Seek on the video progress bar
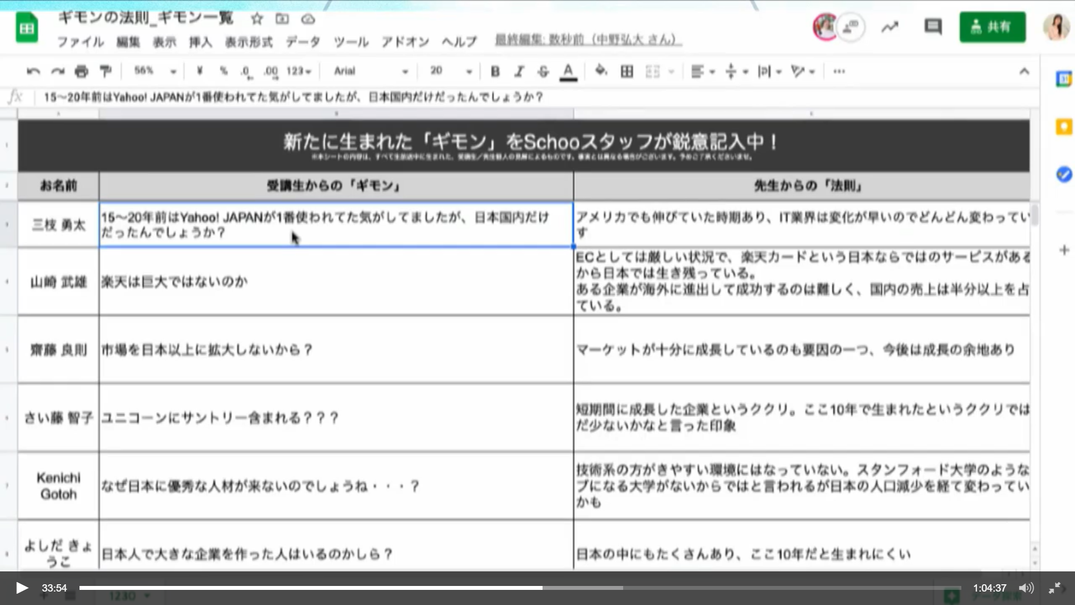Screen dimensions: 1075x605 (520, 588)
